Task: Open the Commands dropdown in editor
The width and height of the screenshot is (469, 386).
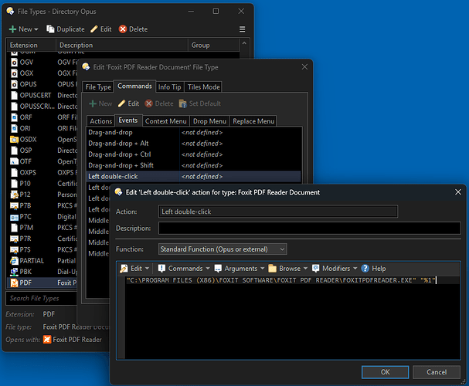Action: pos(184,269)
